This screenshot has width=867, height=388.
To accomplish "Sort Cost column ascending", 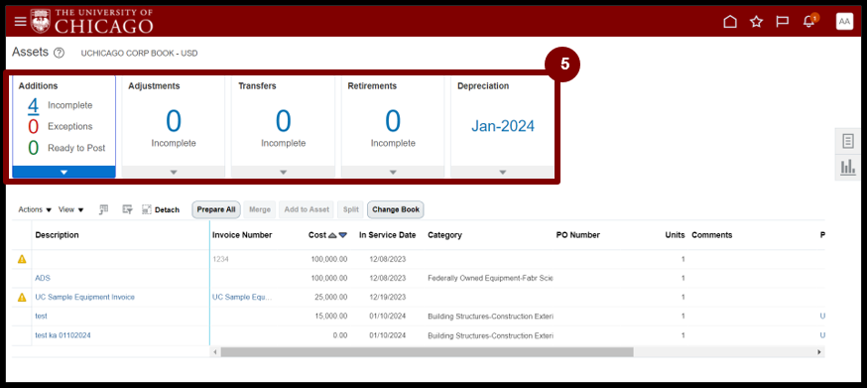I will [x=332, y=235].
